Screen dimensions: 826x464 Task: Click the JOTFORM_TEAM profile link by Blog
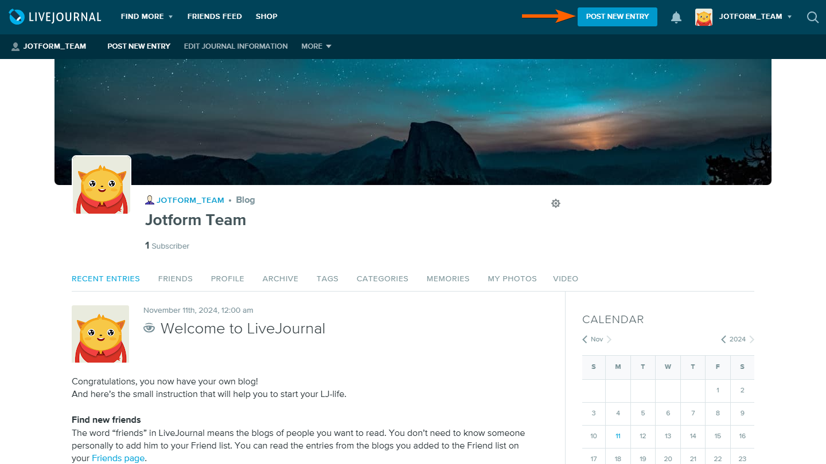[x=190, y=200]
